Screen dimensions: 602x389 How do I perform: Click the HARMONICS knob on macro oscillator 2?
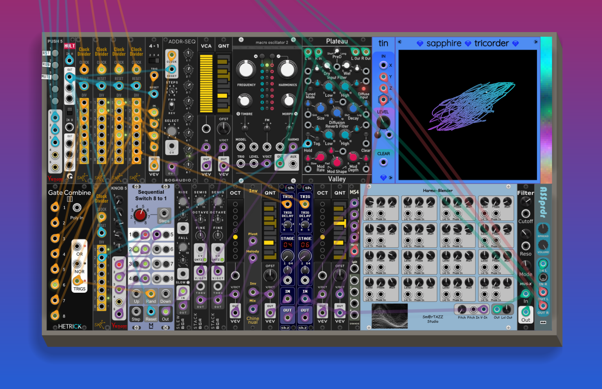[287, 70]
